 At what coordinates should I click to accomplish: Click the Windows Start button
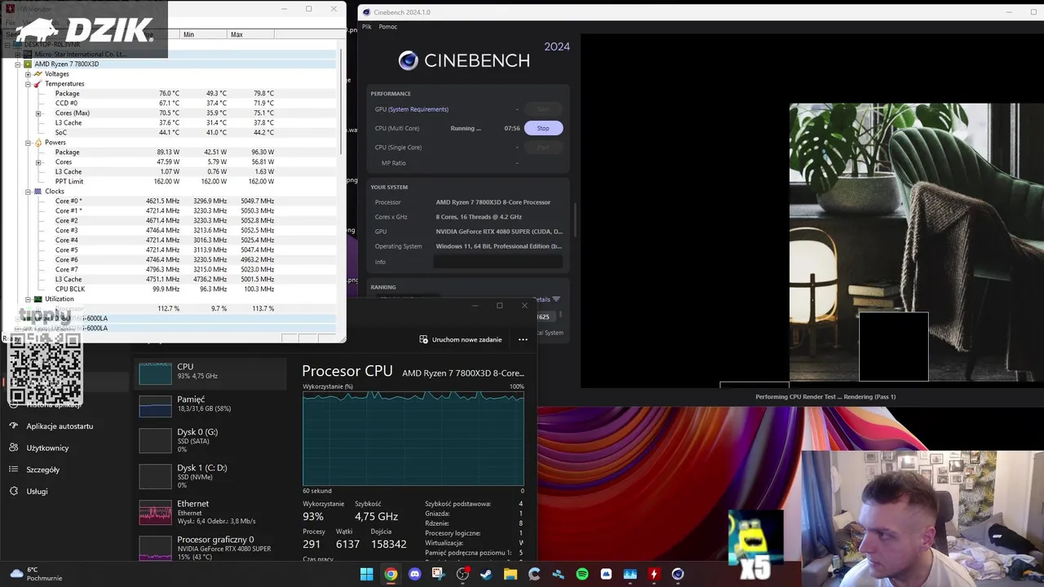pos(367,574)
